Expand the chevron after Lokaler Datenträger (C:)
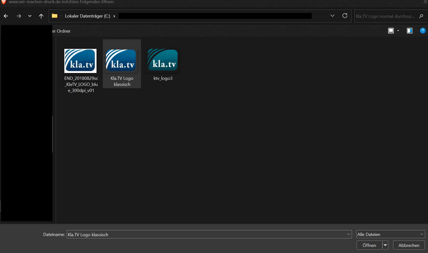This screenshot has height=253, width=428. tap(114, 16)
